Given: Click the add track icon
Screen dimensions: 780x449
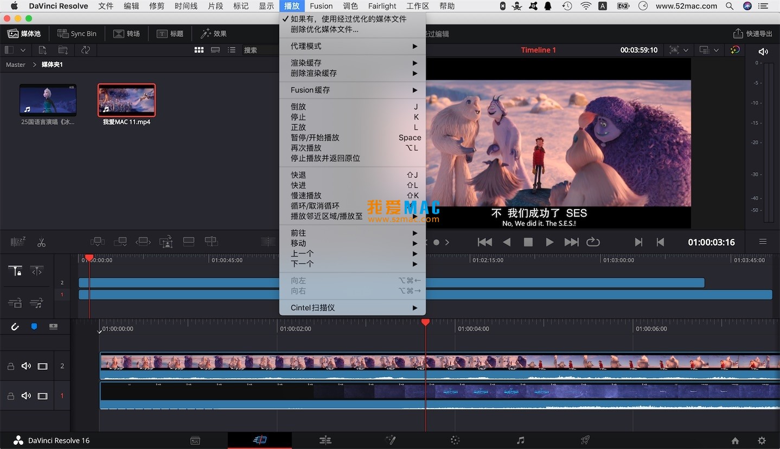Looking at the screenshot, I should 53,327.
